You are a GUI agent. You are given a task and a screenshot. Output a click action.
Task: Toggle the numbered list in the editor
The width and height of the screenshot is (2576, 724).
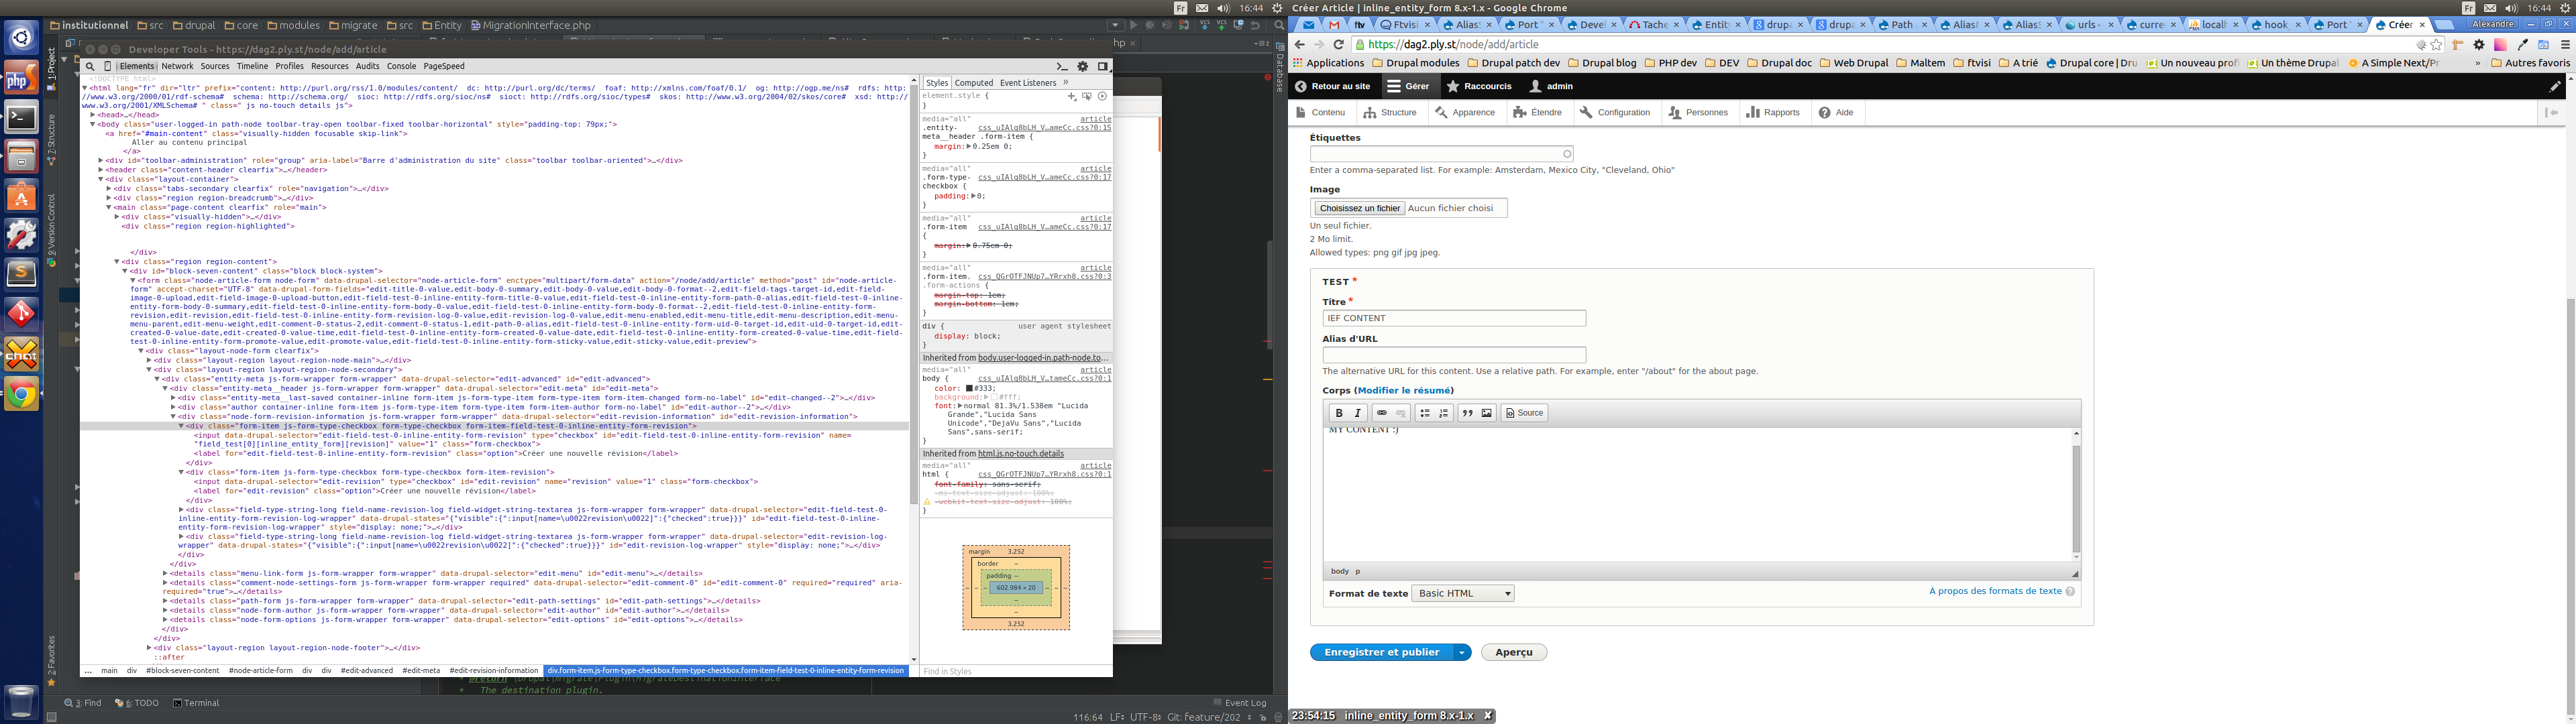[x=1444, y=412]
